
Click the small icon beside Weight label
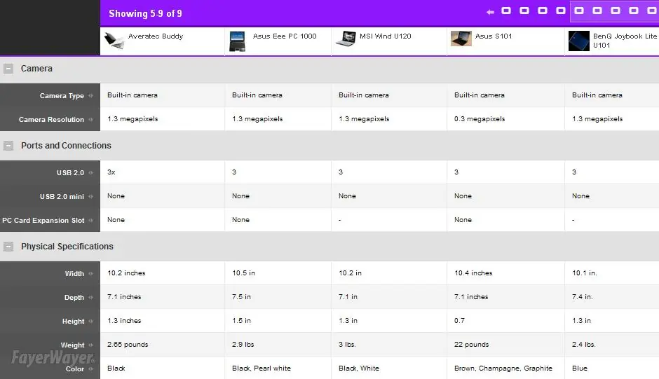click(x=90, y=345)
